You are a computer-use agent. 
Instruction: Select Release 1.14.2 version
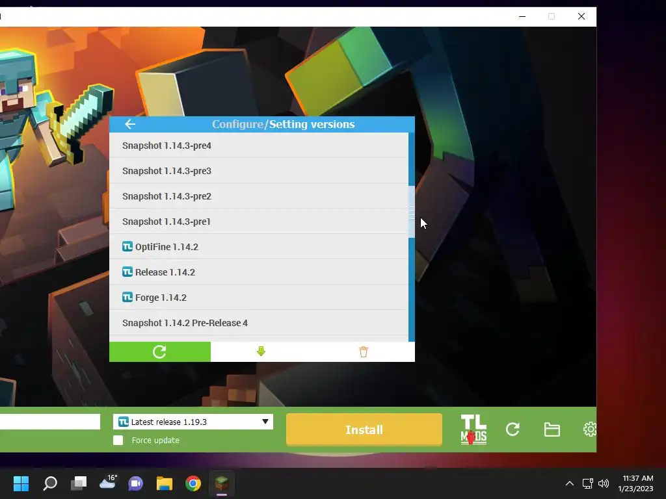click(259, 272)
